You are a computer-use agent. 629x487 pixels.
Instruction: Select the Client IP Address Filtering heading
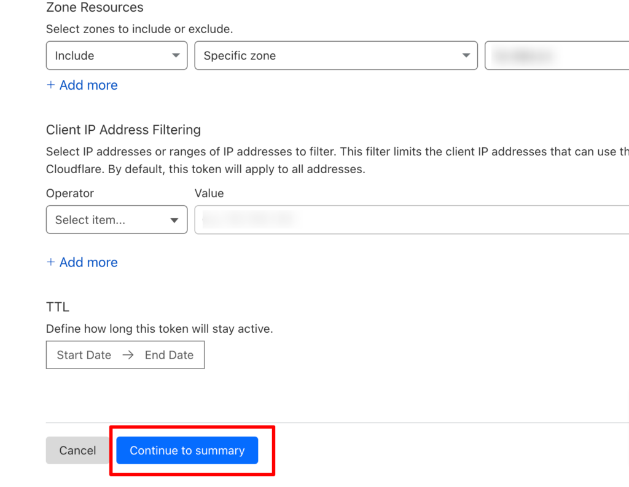point(123,130)
